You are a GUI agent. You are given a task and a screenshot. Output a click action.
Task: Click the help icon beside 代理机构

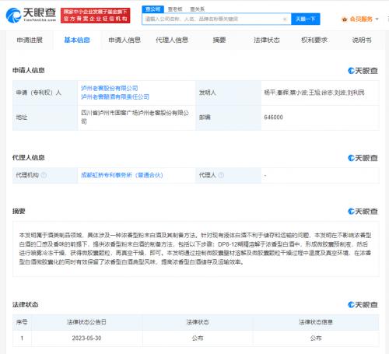tap(44, 175)
